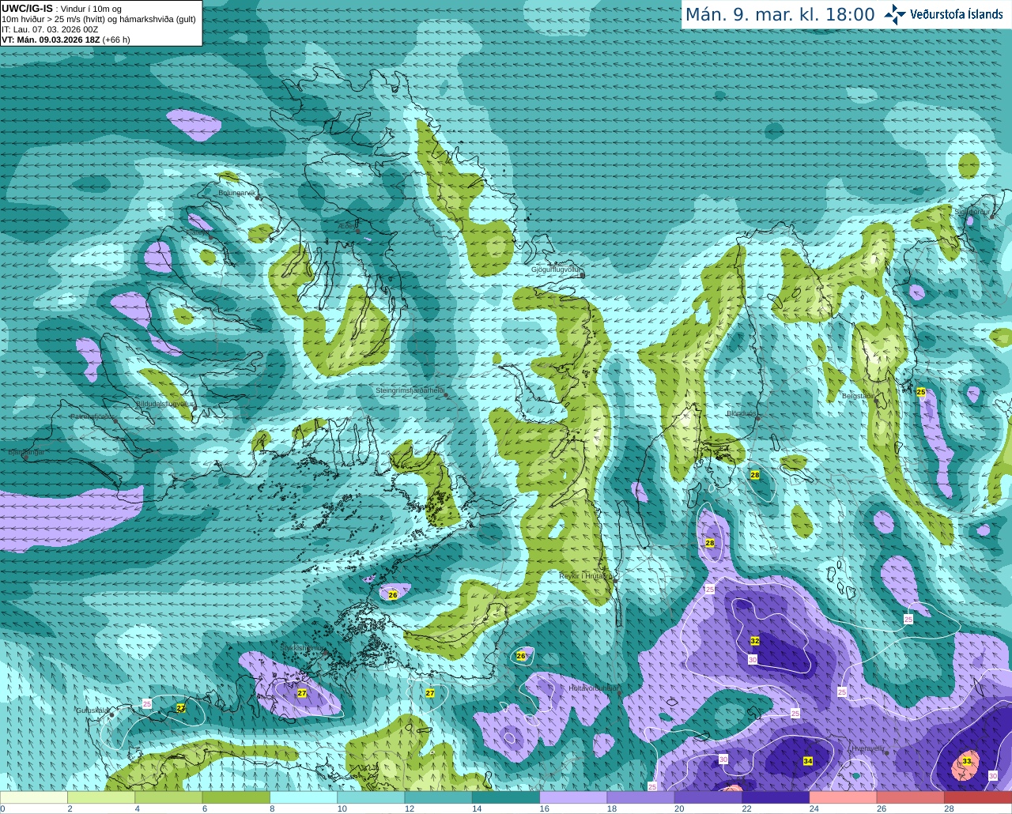Click the yellow 26 gust marker on the island north of Stykkishólmur
The height and width of the screenshot is (814, 1012).
393,594
